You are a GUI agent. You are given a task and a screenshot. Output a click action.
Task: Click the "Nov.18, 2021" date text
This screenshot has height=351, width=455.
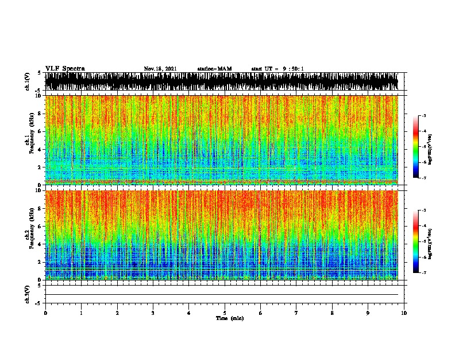pos(160,69)
